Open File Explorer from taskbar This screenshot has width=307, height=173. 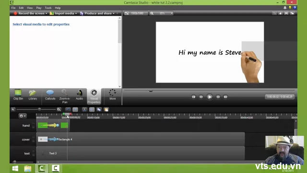coord(28,168)
